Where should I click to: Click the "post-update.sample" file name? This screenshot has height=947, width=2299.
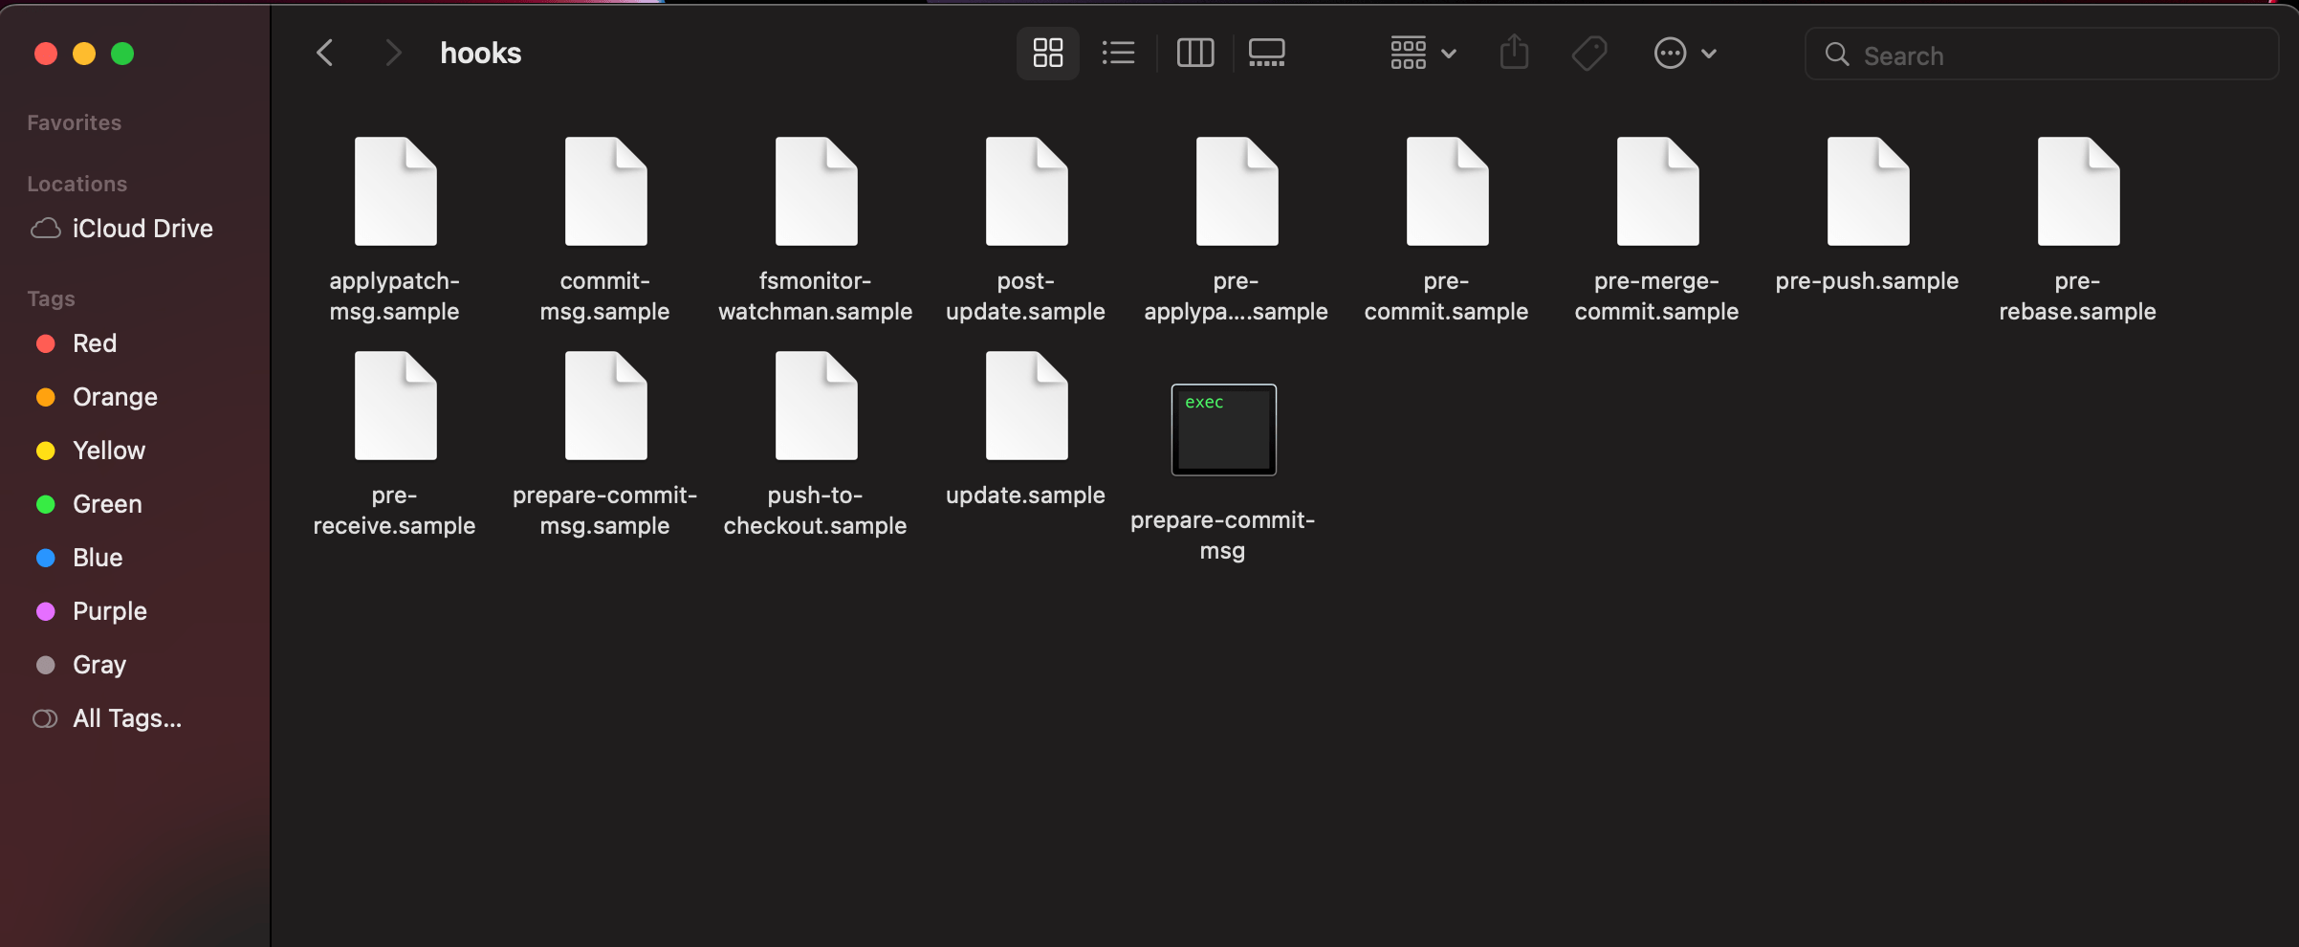1025,297
